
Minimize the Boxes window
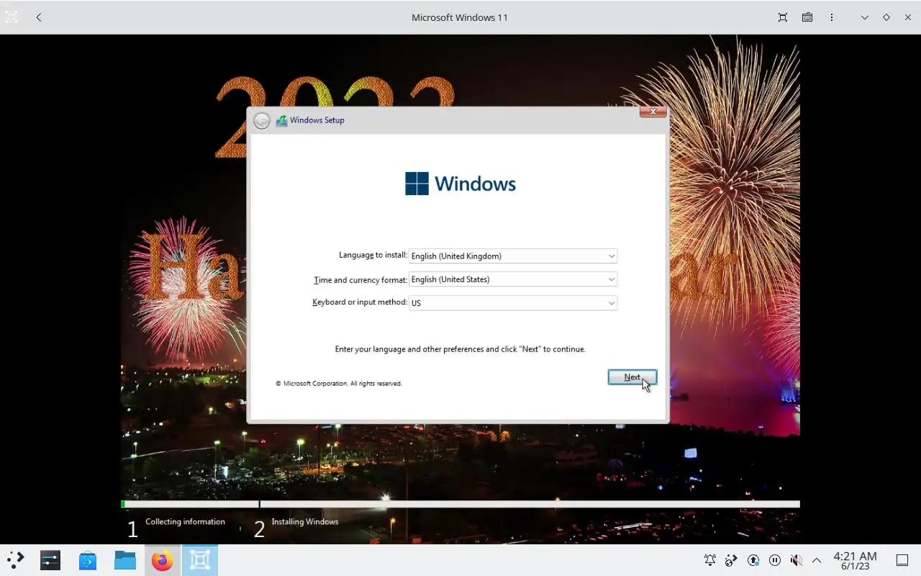tap(865, 17)
